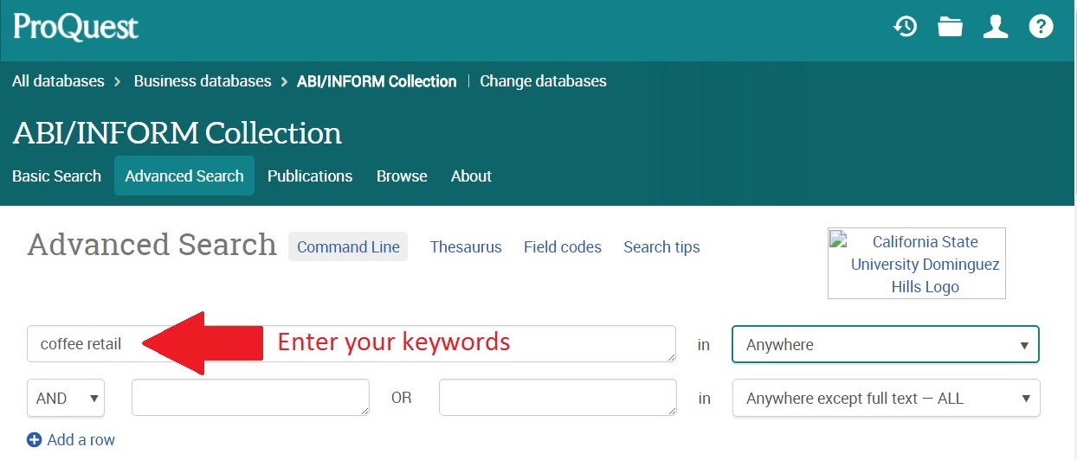Click the search field after OR
Image resolution: width=1077 pixels, height=460 pixels.
click(558, 398)
